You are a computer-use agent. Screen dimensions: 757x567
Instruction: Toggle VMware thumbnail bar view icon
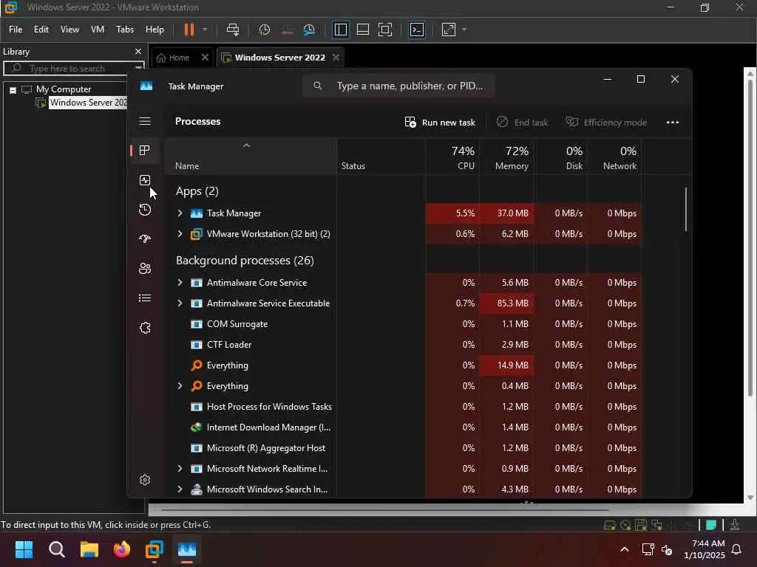click(362, 30)
